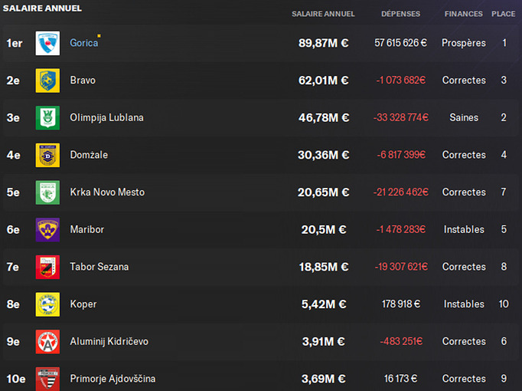Select the Koper yellow club badge
Screen dimensions: 522x391
coord(47,304)
